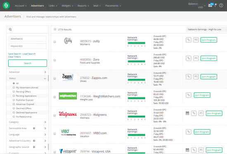Open product catalog icon for Walgreens
This screenshot has width=227, height=154.
201,113
